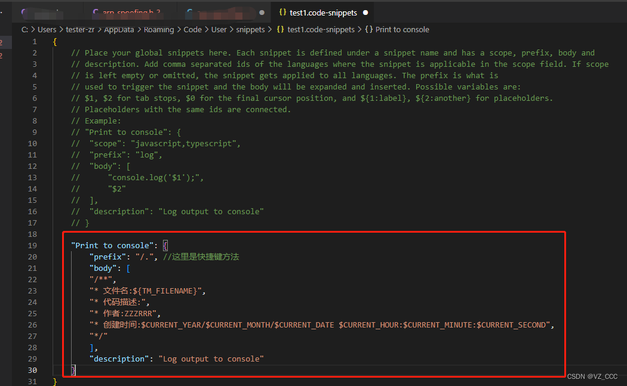Click the {} JSON icon on the test1.code-snippets tab
Image resolution: width=627 pixels, height=386 pixels.
[282, 11]
